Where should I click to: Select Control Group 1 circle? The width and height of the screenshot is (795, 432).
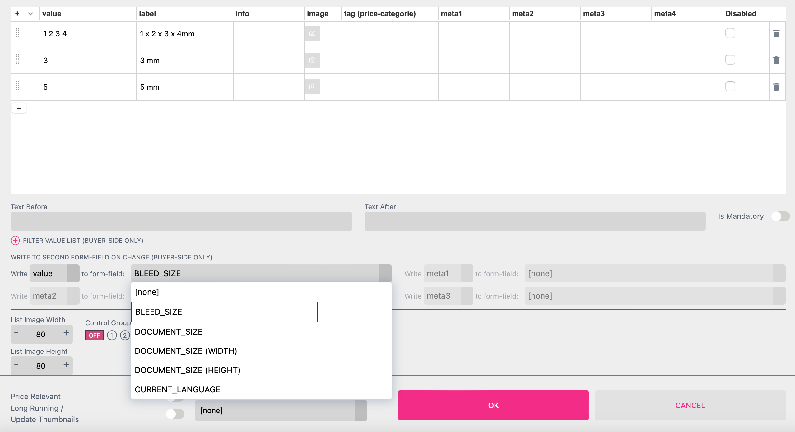tap(112, 335)
